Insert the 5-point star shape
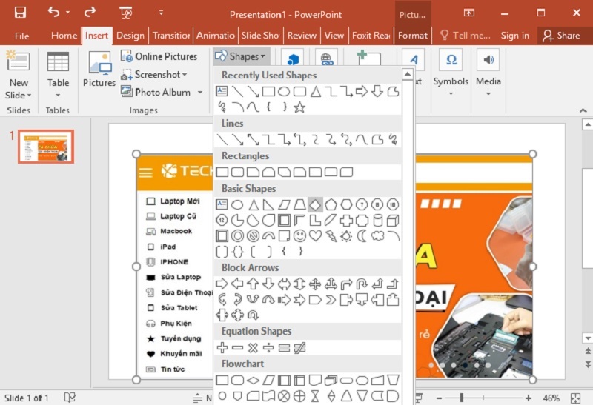 pyautogui.click(x=299, y=107)
